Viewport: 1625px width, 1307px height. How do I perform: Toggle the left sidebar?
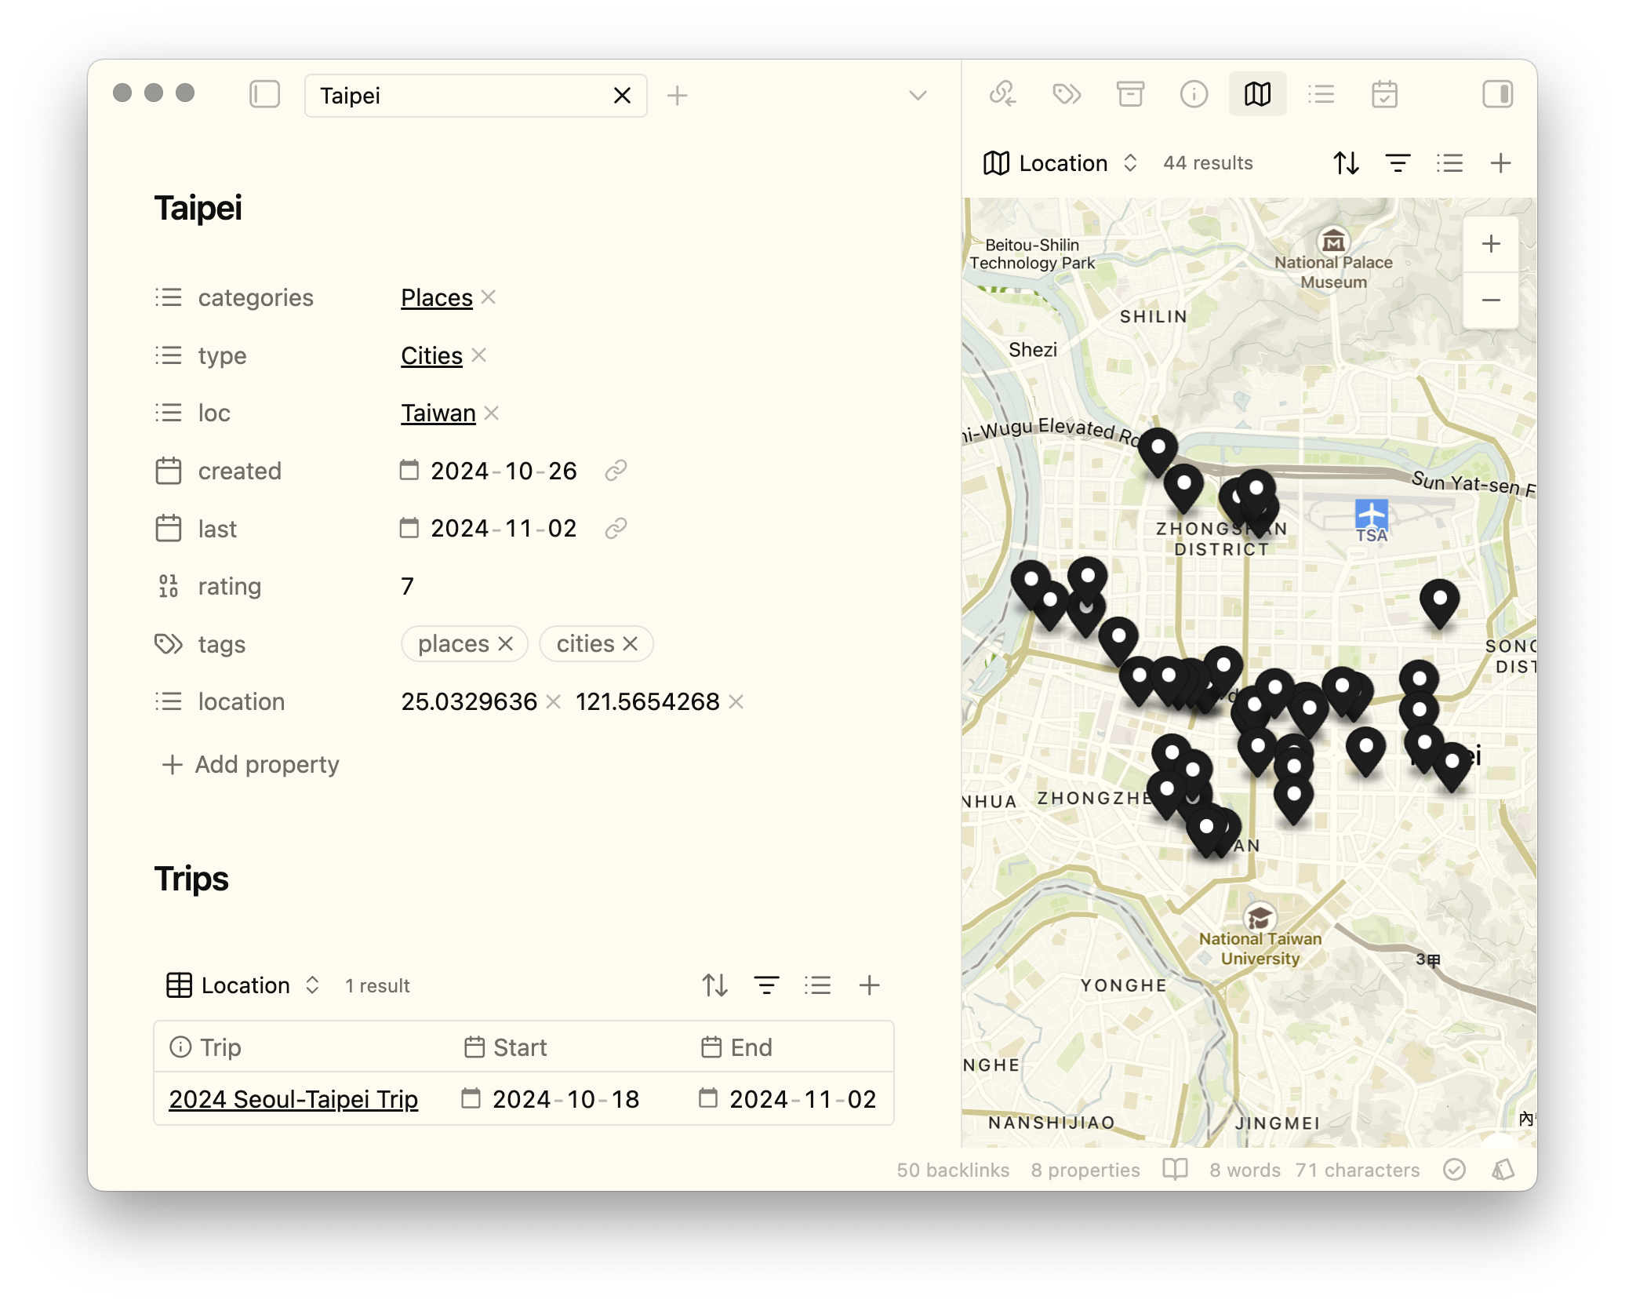pos(264,95)
